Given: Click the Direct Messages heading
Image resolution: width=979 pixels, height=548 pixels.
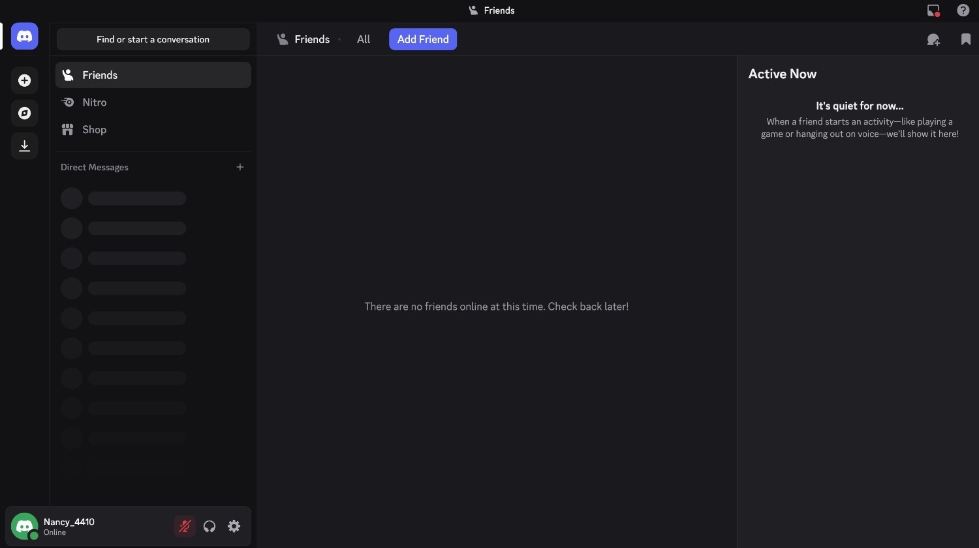Looking at the screenshot, I should 95,167.
